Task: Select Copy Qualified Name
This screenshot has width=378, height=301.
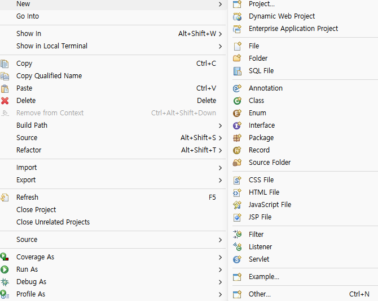Action: (x=113, y=76)
